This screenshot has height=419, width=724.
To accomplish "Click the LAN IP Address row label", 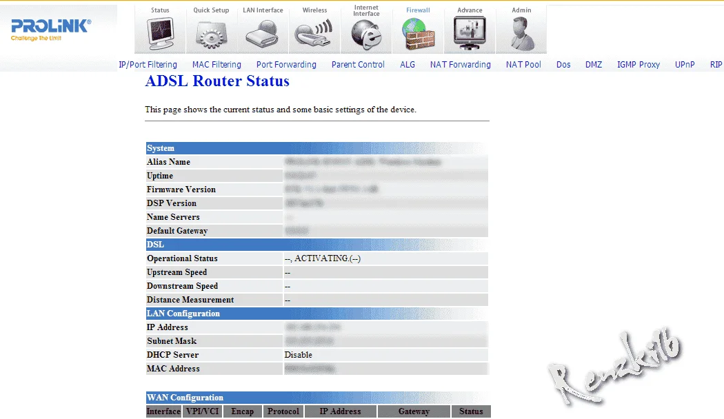I will click(x=167, y=327).
